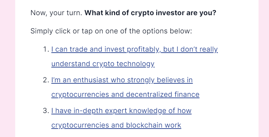Image resolution: width=269 pixels, height=137 pixels.
Task: Click list number 2 beside the enthusiast option
Action: pos(46,80)
